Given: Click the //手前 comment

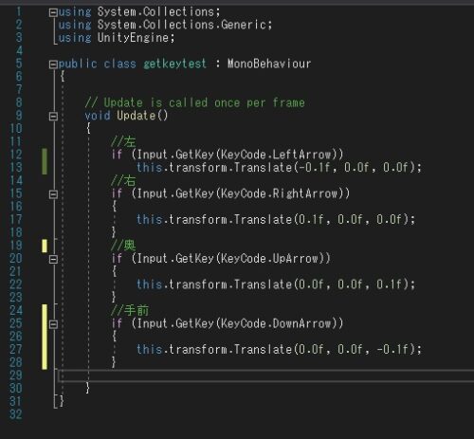Looking at the screenshot, I should 130,310.
